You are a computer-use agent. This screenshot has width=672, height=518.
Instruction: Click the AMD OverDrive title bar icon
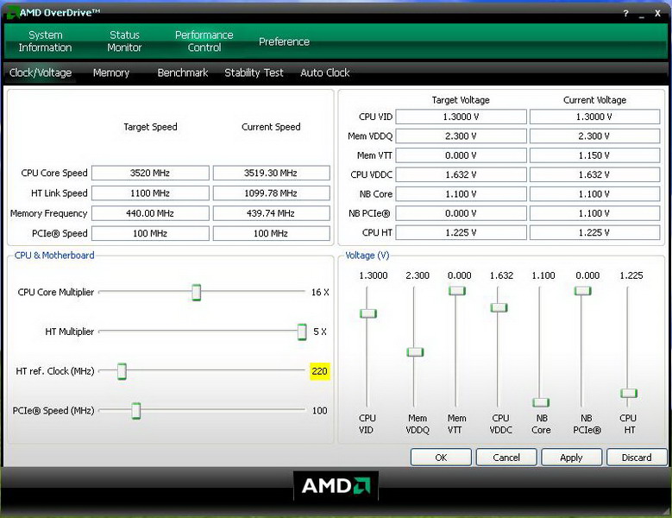tap(12, 13)
